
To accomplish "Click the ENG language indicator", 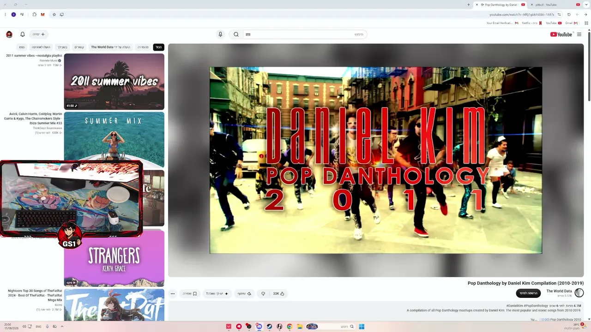I will click(38, 326).
